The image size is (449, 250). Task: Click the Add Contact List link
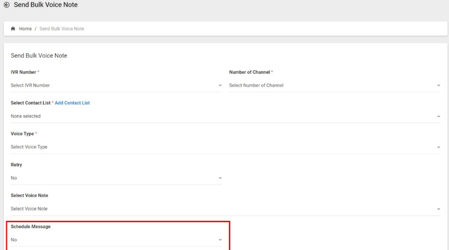click(x=72, y=103)
